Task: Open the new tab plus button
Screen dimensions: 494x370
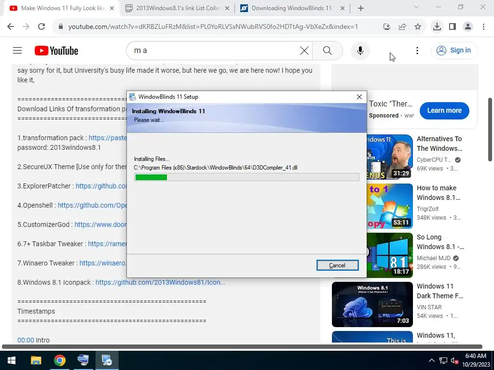Action: (361, 8)
